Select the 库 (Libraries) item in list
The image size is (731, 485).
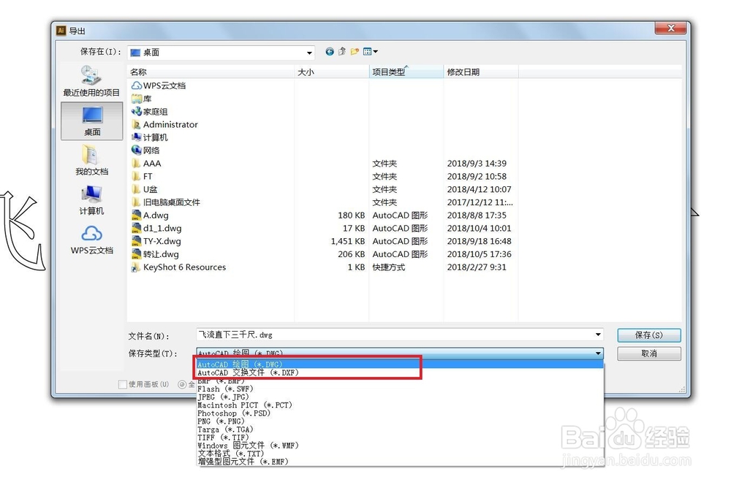click(142, 99)
